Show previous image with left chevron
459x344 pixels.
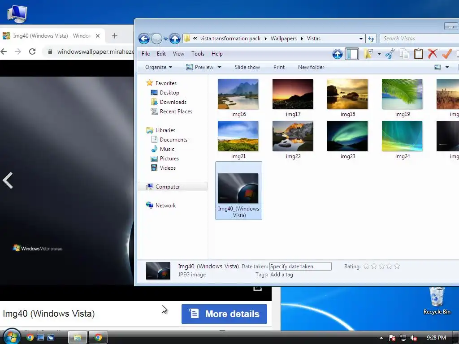click(8, 181)
